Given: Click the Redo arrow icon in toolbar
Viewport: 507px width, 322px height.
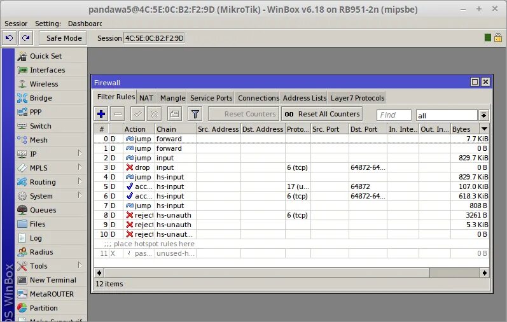Looking at the screenshot, I should tap(26, 38).
